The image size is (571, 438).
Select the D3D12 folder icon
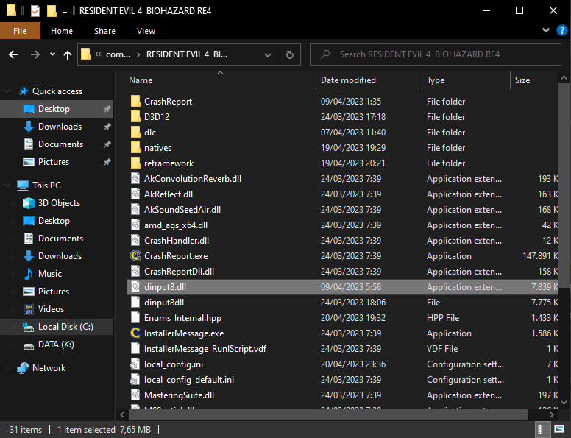tap(135, 116)
